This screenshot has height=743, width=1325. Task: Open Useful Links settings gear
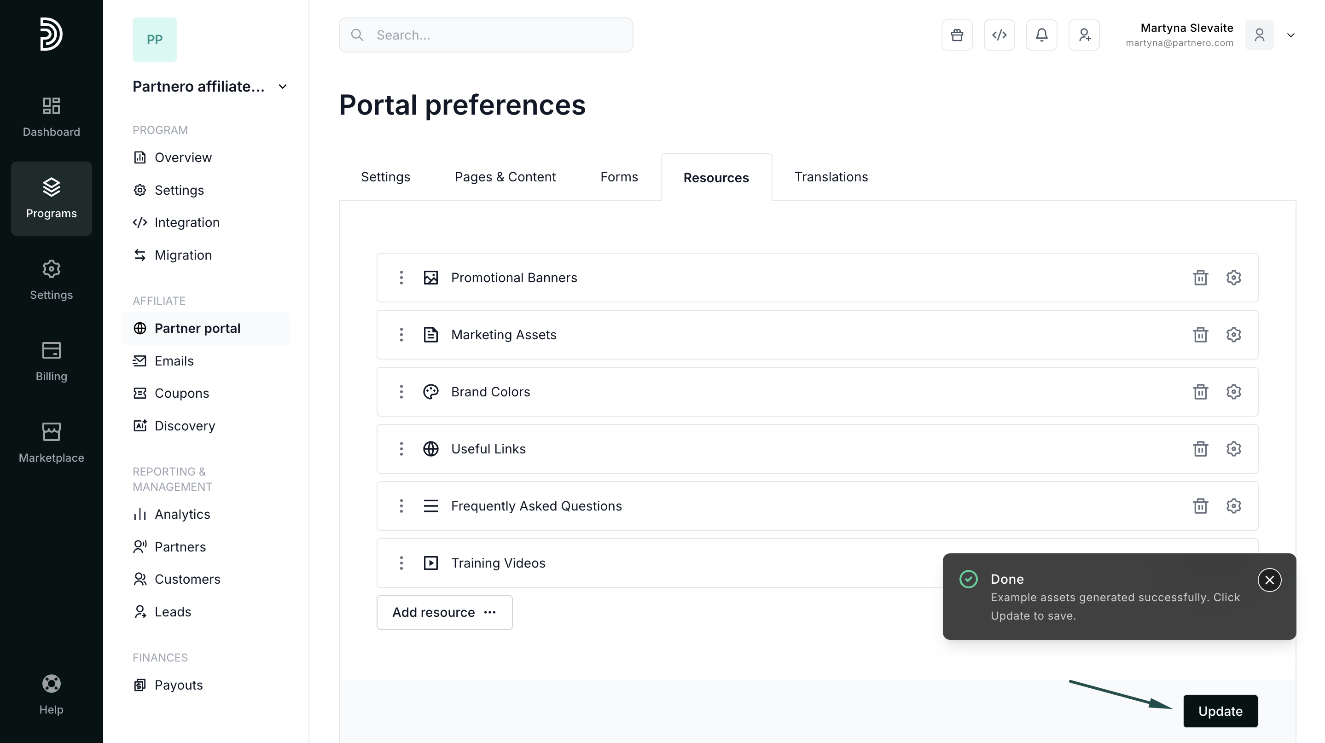pos(1233,449)
